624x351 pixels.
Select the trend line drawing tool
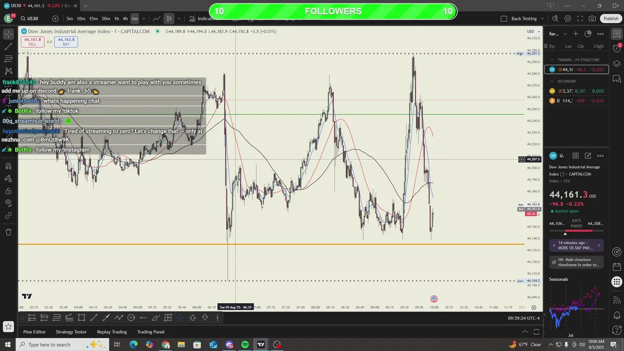coord(8,46)
